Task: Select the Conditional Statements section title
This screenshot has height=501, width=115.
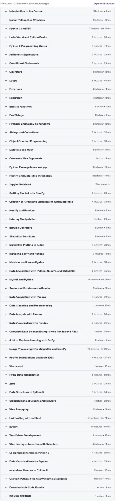Action: tap(24, 63)
